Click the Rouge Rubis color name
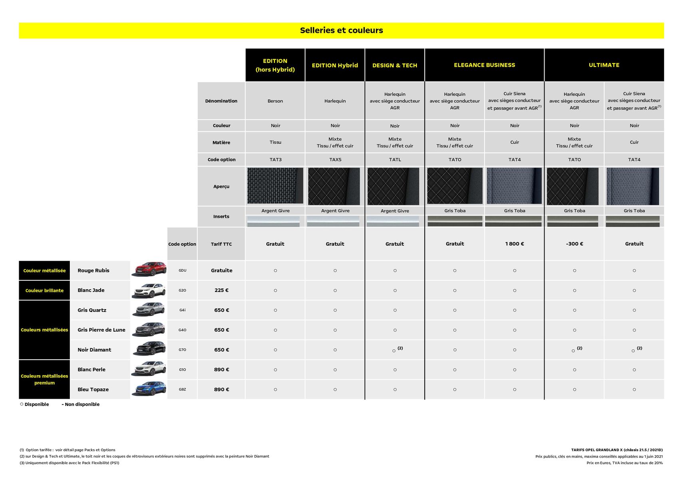678x480 pixels. (93, 270)
